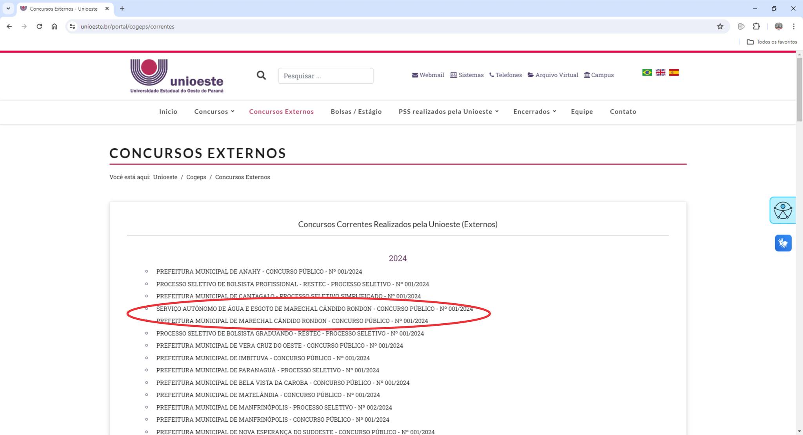
Task: Activate the VLibras sign language icon
Action: pos(783,243)
